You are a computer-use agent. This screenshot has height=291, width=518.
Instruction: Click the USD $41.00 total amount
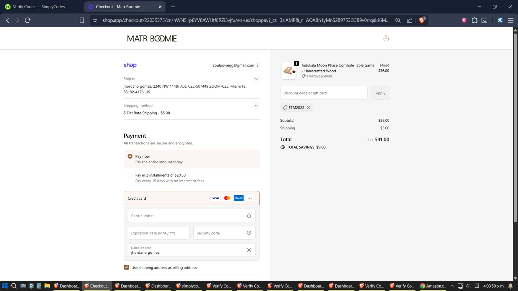point(378,140)
